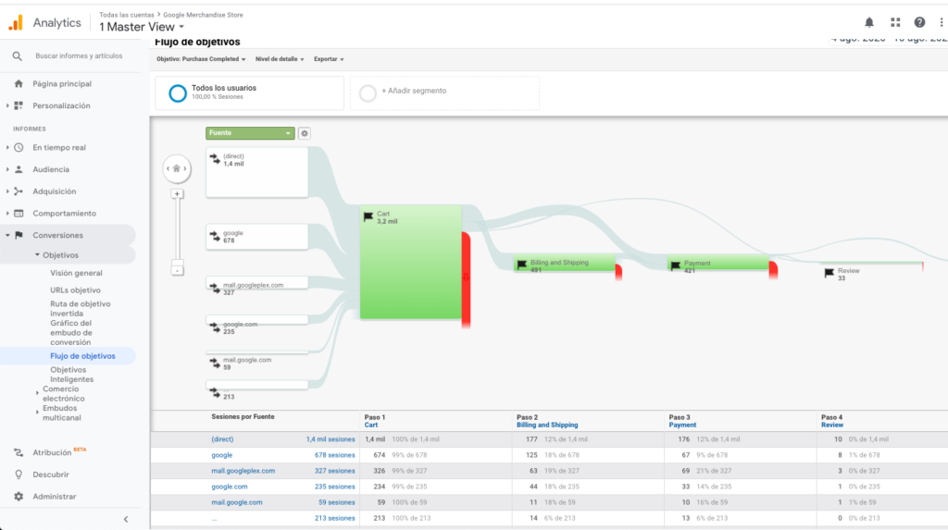Collapse the Objetivos subsection

[x=37, y=255]
